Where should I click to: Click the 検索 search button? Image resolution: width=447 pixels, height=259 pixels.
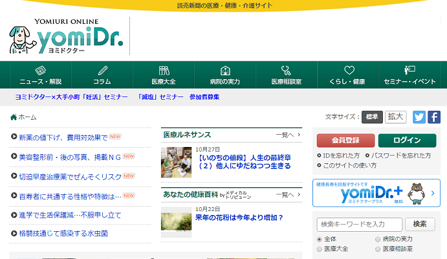pos(420,224)
